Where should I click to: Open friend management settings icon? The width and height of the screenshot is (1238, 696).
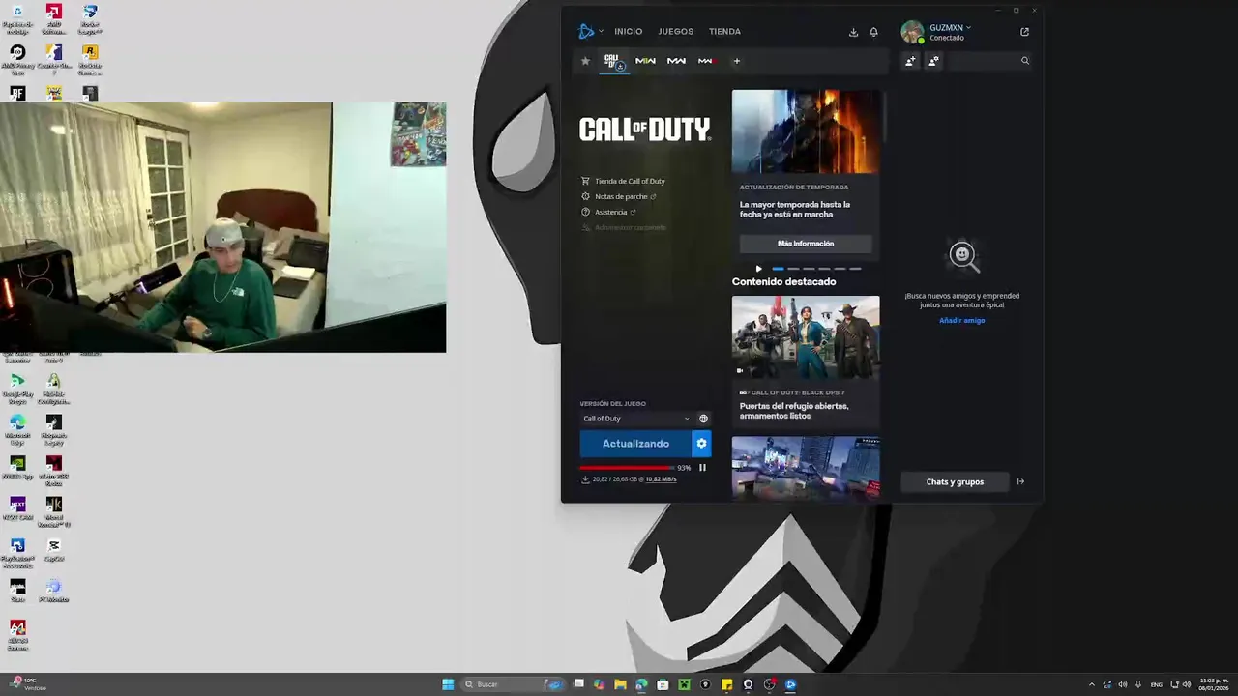(933, 61)
